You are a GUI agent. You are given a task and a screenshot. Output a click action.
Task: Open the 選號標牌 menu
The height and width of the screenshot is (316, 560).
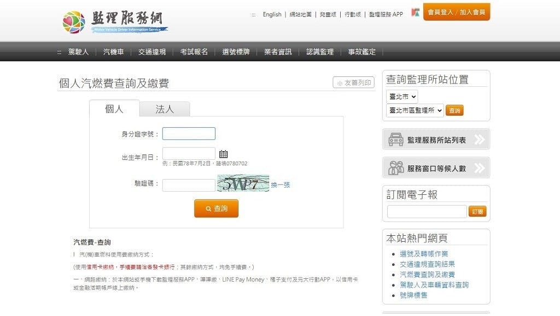pyautogui.click(x=236, y=52)
